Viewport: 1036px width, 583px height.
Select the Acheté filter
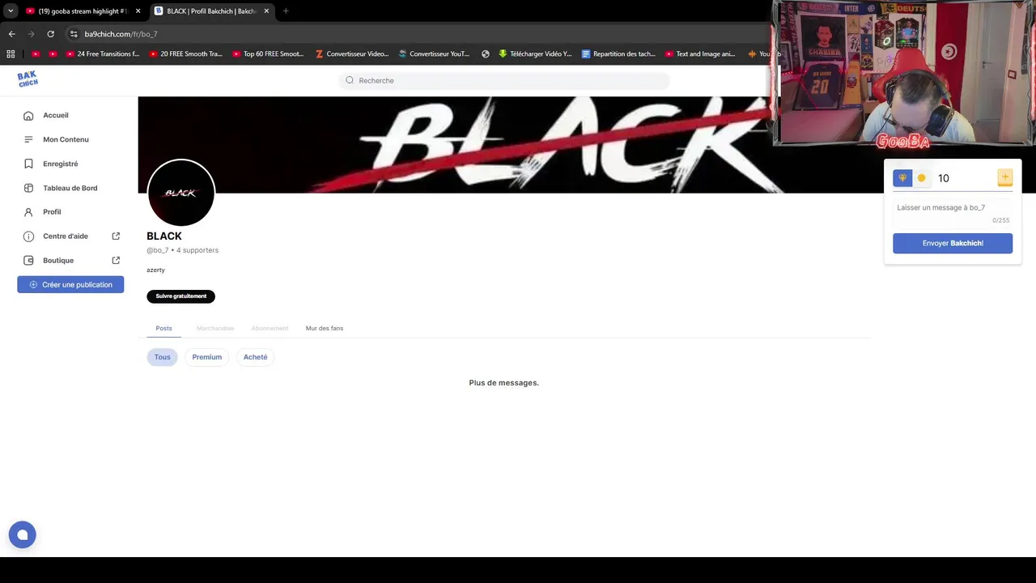[255, 357]
